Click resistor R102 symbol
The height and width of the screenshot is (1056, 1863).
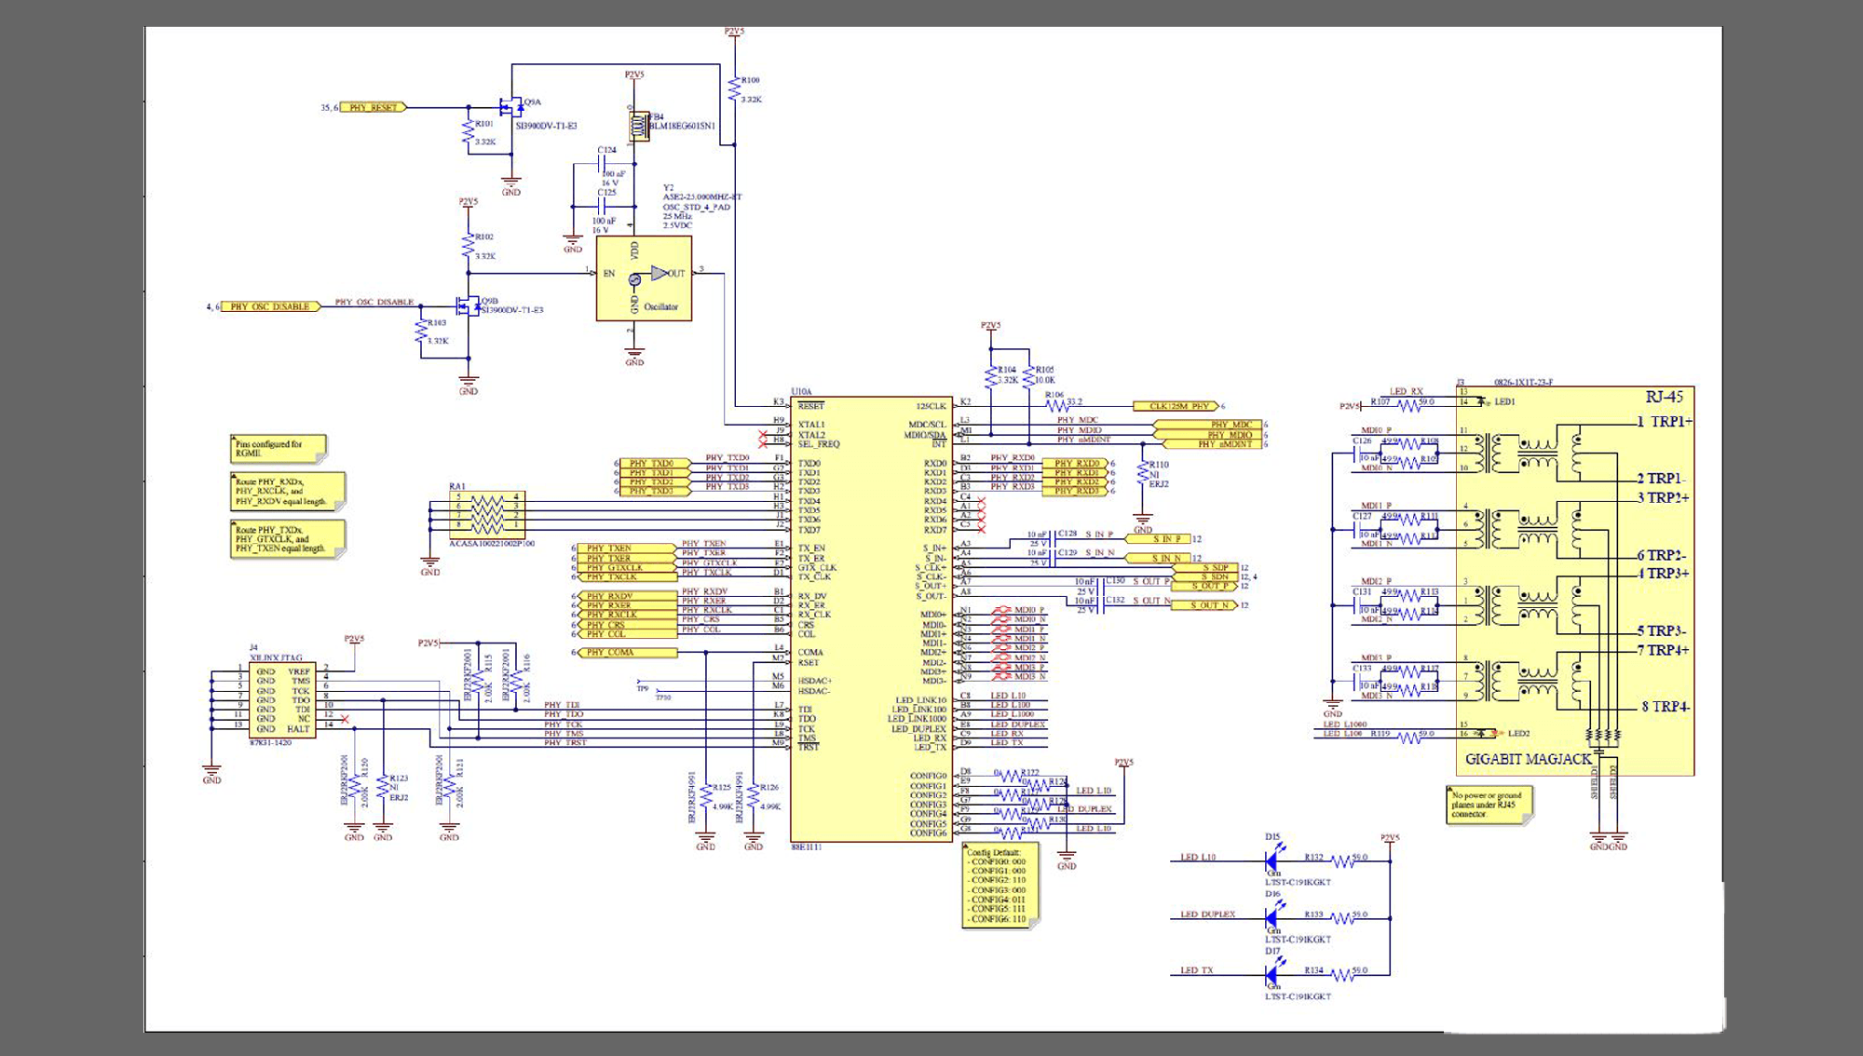click(469, 247)
